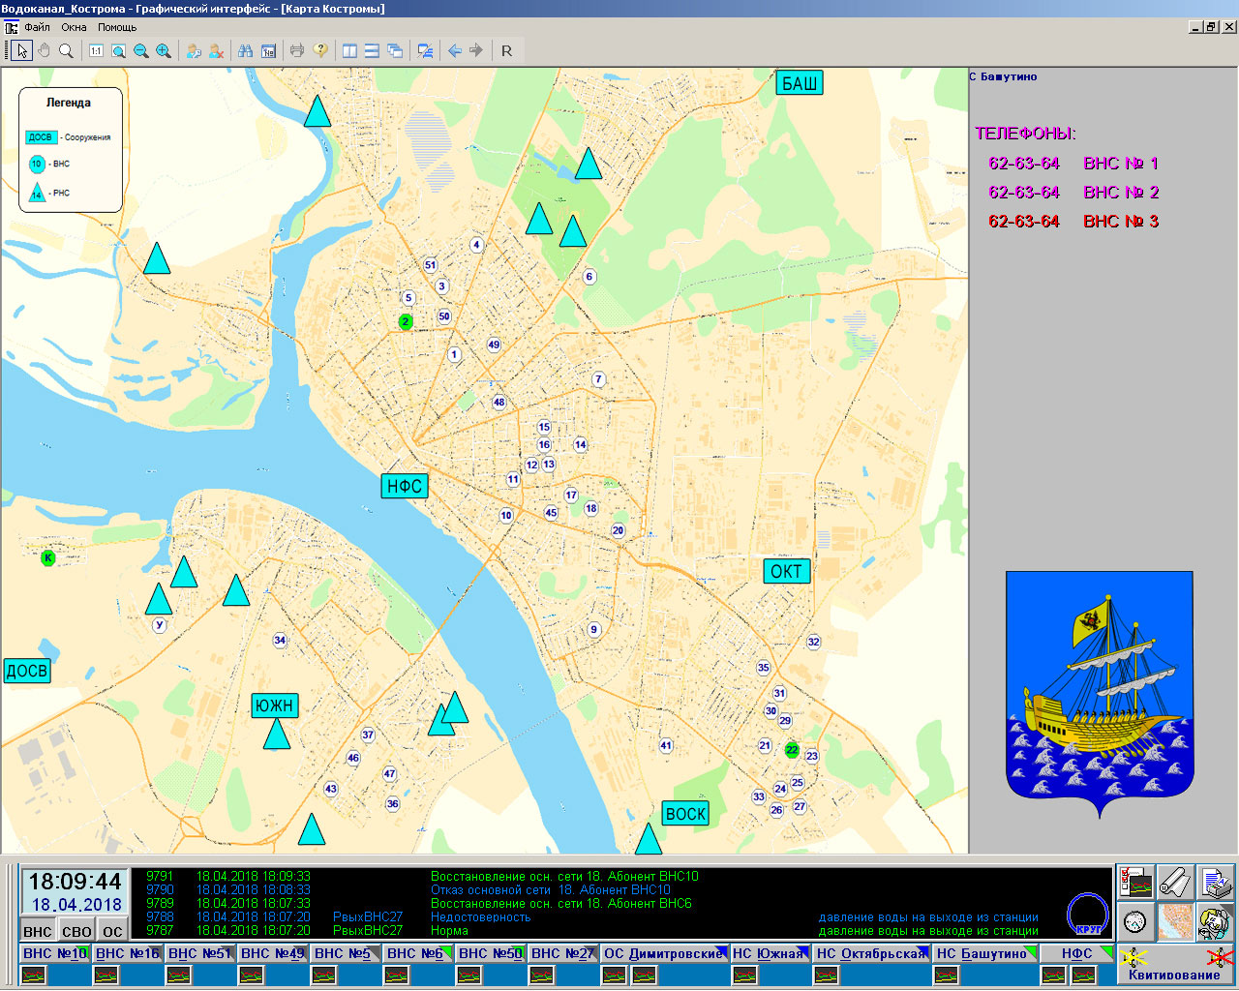Screen dimensions: 1239x991
Task: Click the forward arrow toolbar icon
Action: 476,50
